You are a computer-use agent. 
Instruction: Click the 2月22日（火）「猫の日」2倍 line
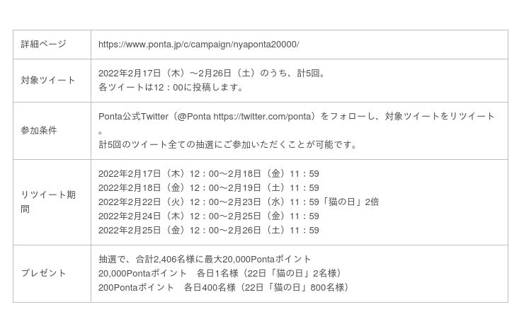pyautogui.click(x=238, y=202)
